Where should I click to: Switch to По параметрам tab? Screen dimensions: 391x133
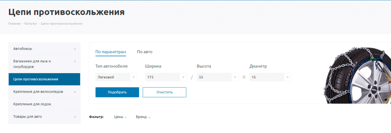tap(111, 52)
